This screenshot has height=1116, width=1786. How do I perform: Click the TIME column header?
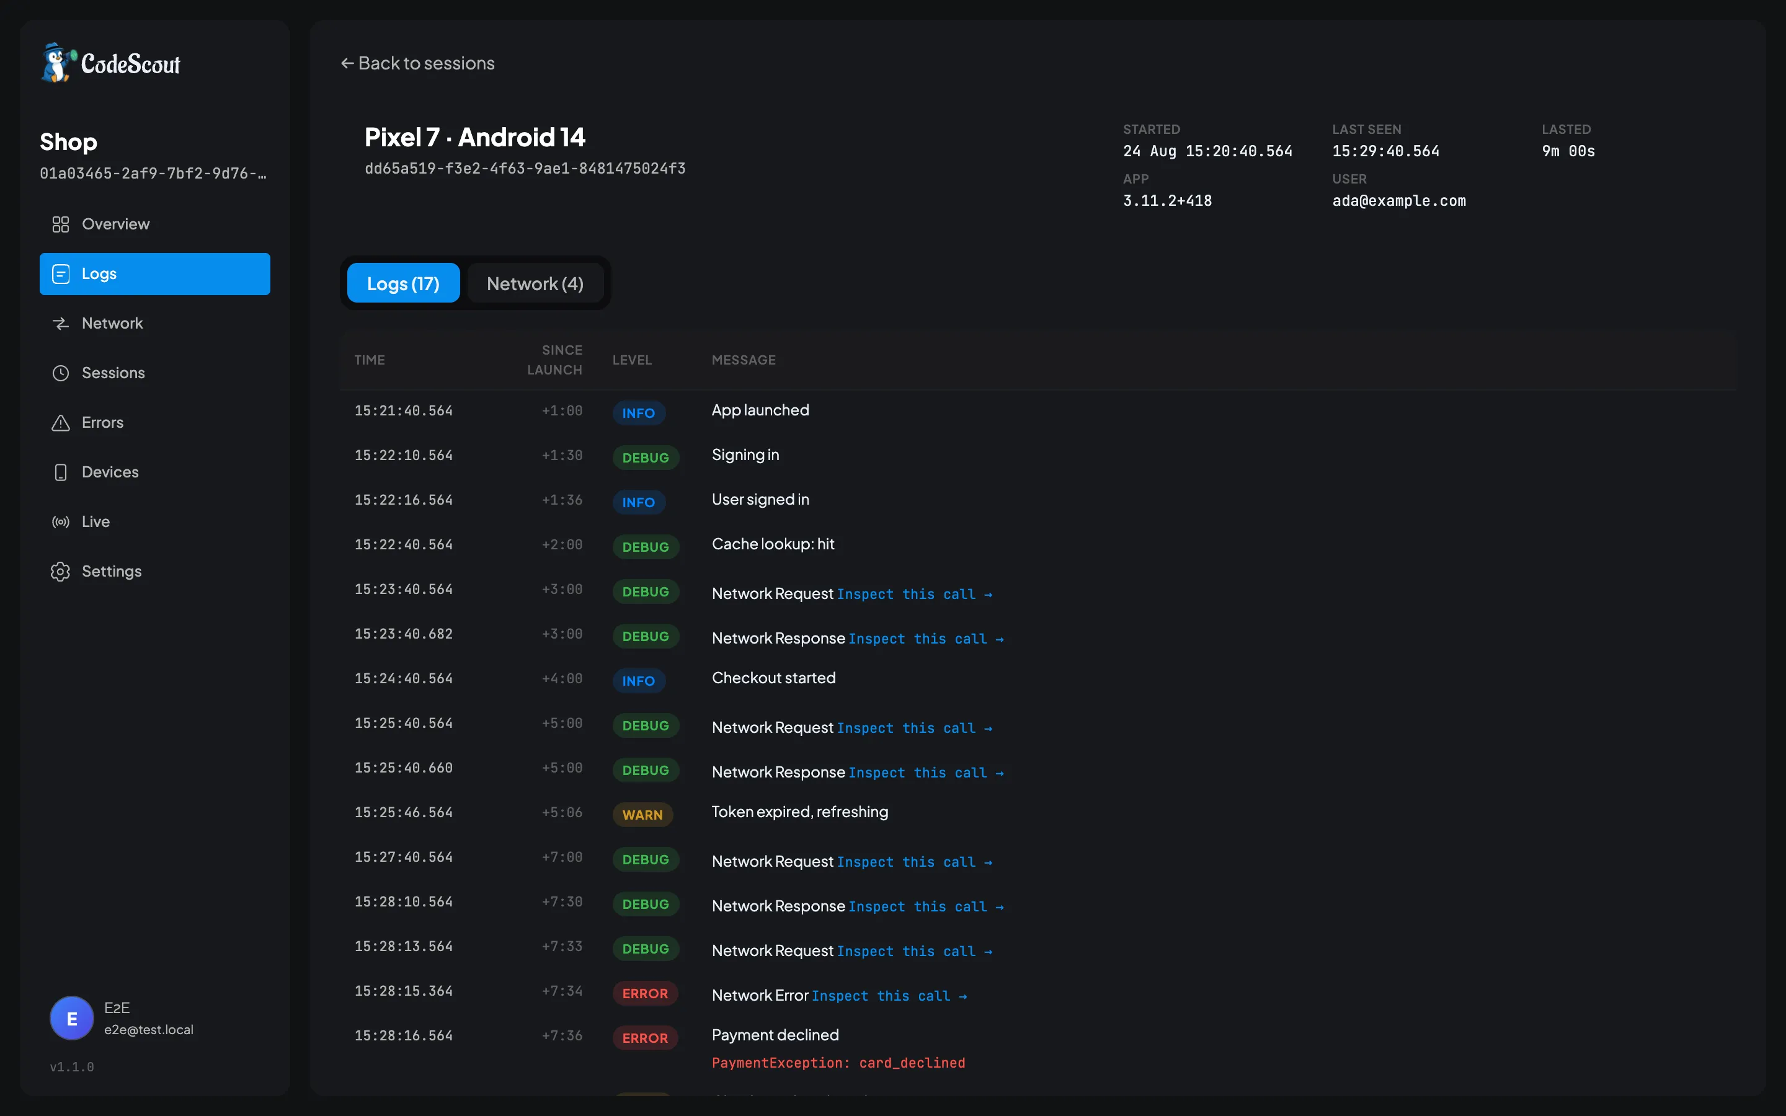coord(370,360)
